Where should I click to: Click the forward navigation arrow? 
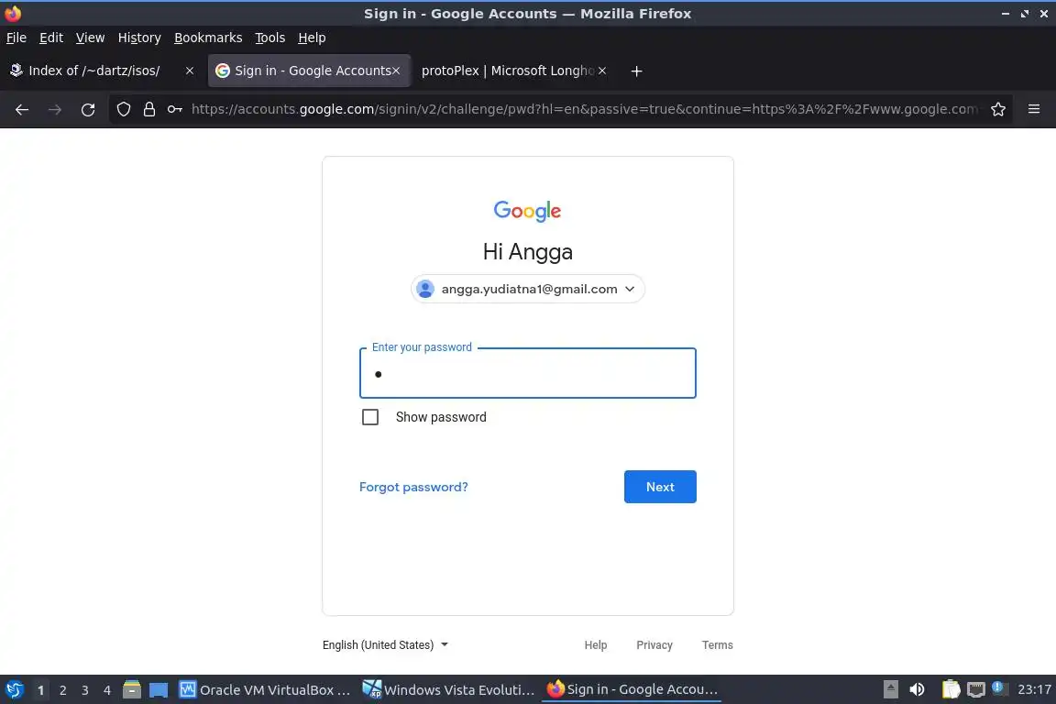tap(55, 109)
